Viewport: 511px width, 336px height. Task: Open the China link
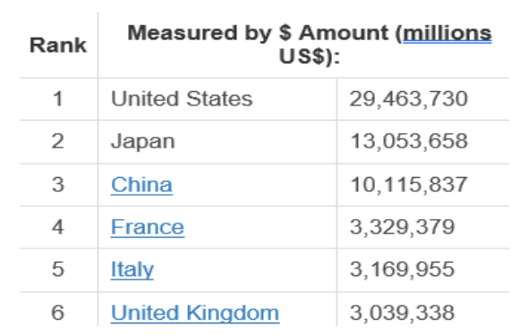[141, 185]
